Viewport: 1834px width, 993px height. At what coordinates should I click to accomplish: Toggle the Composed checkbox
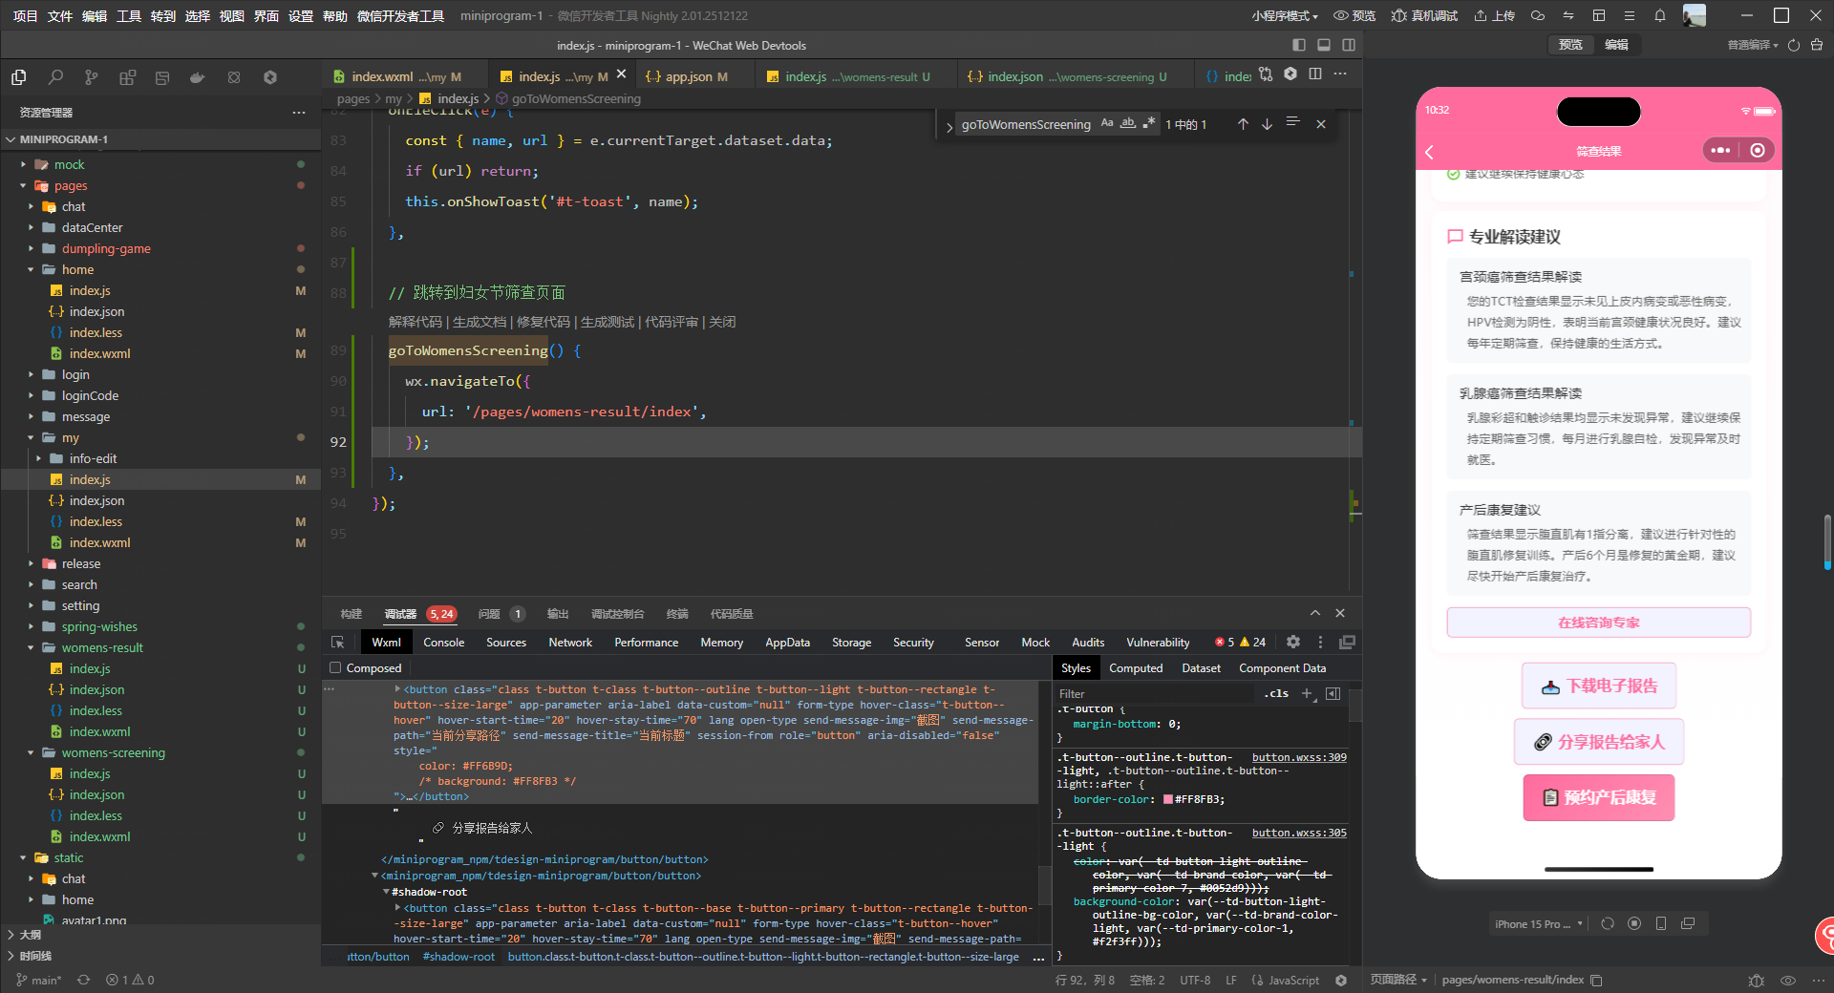[335, 668]
